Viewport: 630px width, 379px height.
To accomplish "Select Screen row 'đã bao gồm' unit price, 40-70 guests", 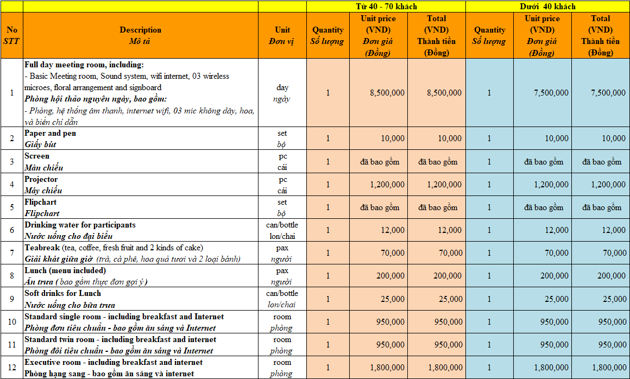I will pyautogui.click(x=379, y=161).
